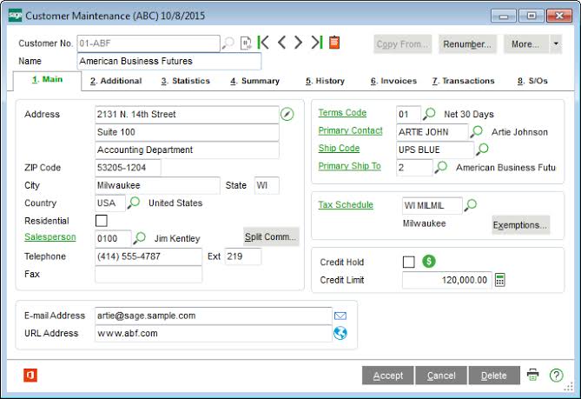
Task: Open the Country lookup magnifier
Action: (x=134, y=203)
